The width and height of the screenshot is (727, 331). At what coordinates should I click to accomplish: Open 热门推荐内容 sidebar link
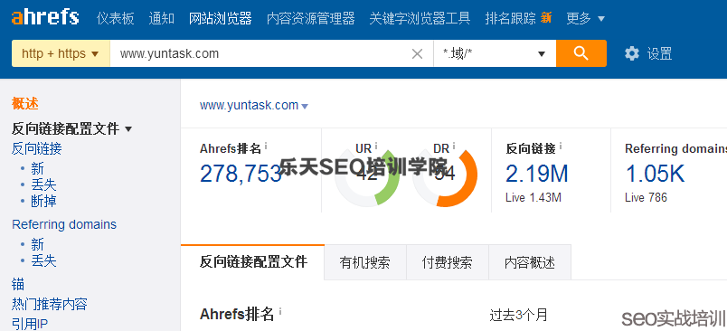pyautogui.click(x=49, y=304)
